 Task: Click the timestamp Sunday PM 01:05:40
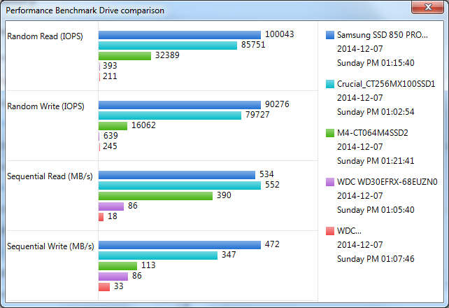(x=376, y=210)
